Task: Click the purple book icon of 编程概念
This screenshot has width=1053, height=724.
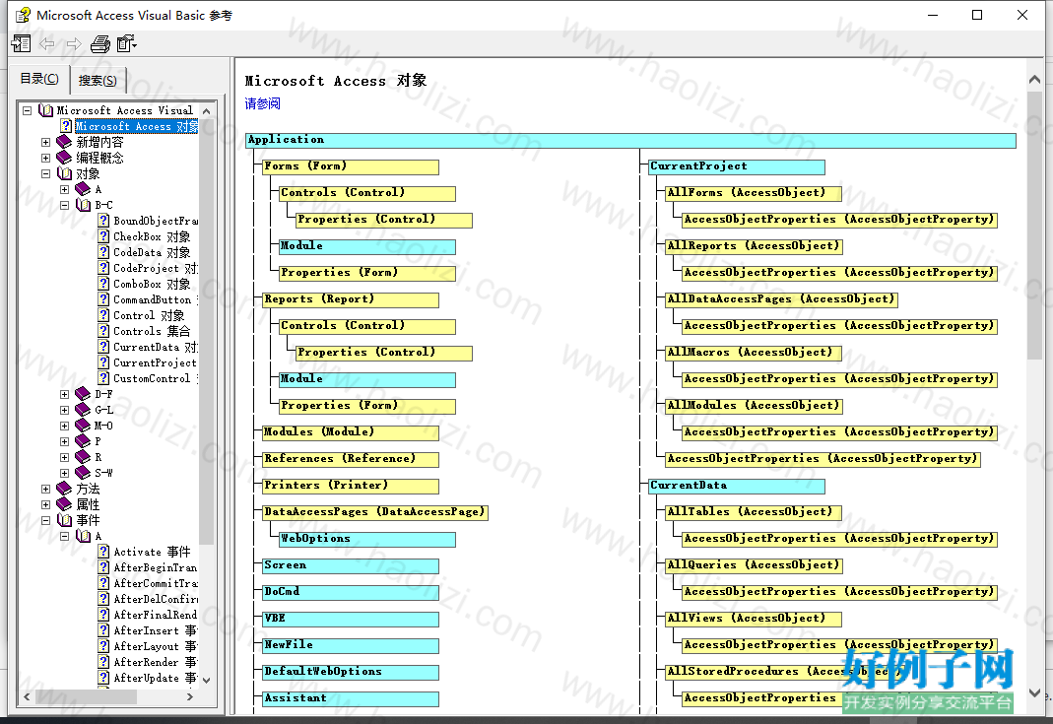Action: (x=64, y=158)
